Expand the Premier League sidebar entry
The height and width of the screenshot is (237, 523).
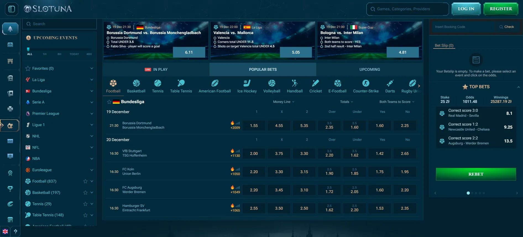pyautogui.click(x=91, y=114)
